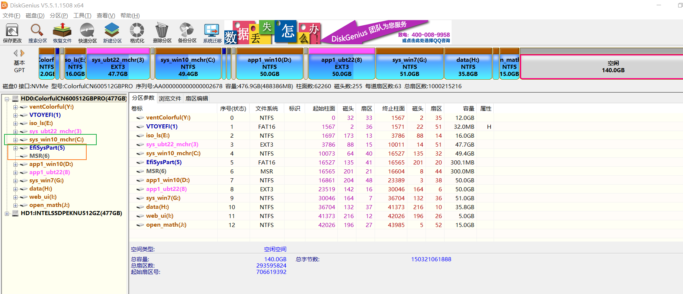683x294 pixels.
Task: Select EfiSysPart(5) row in partition table
Action: [312, 162]
